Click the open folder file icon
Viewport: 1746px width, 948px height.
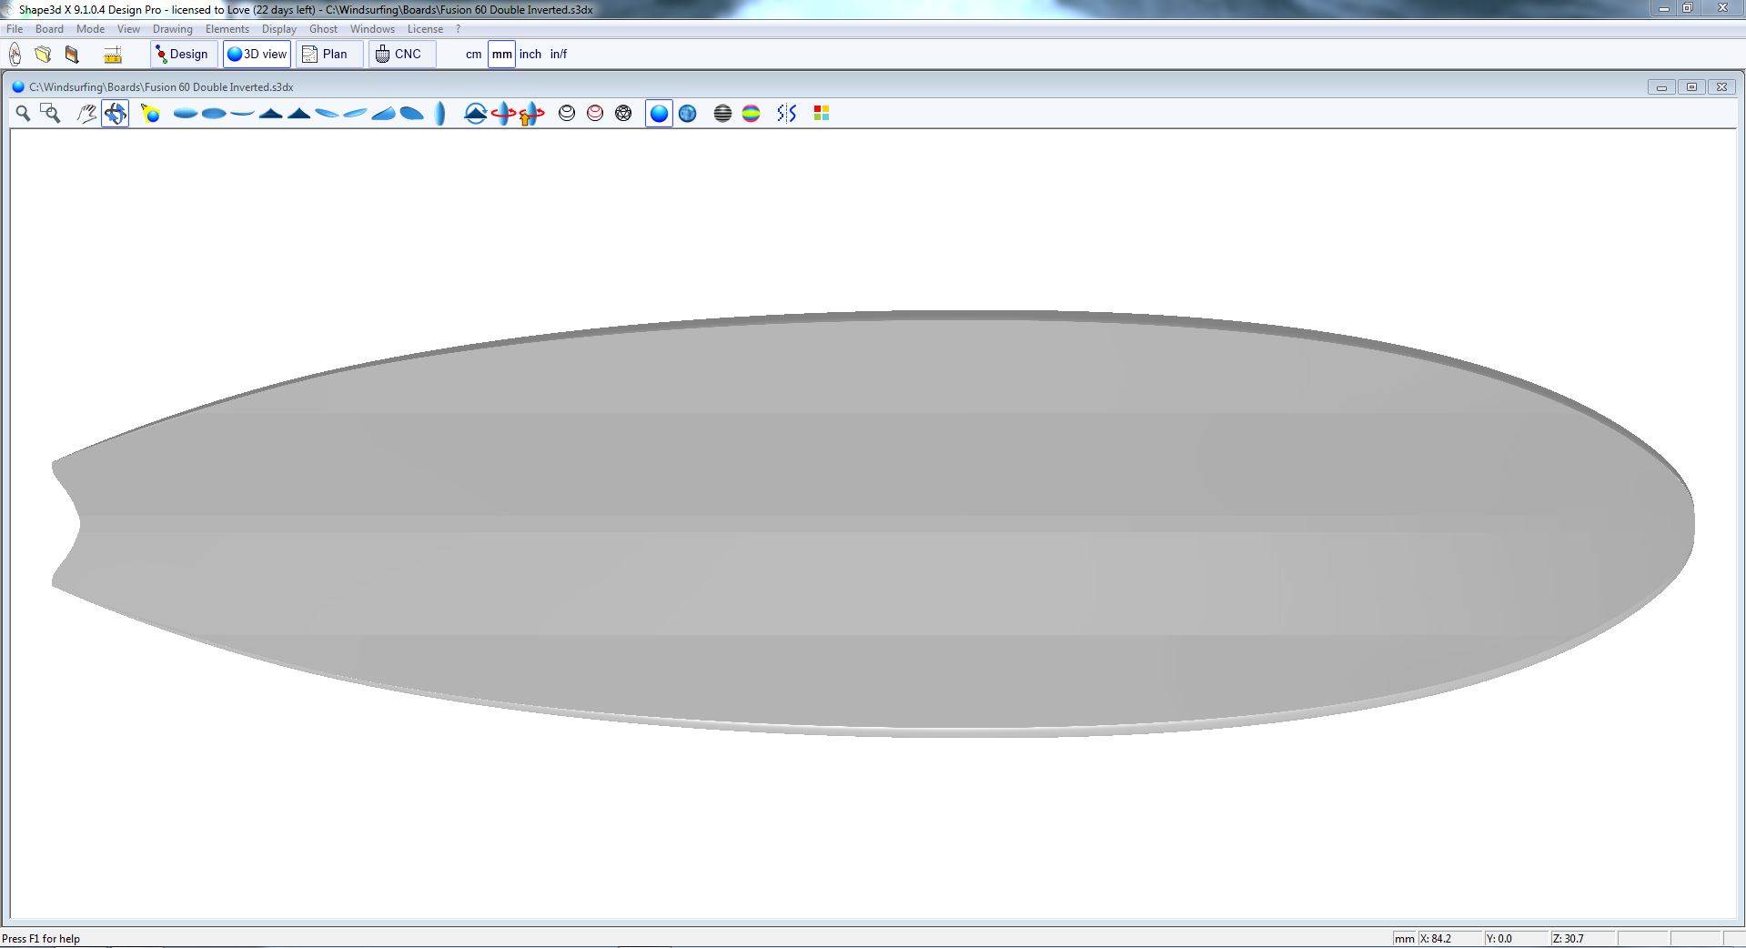point(43,55)
